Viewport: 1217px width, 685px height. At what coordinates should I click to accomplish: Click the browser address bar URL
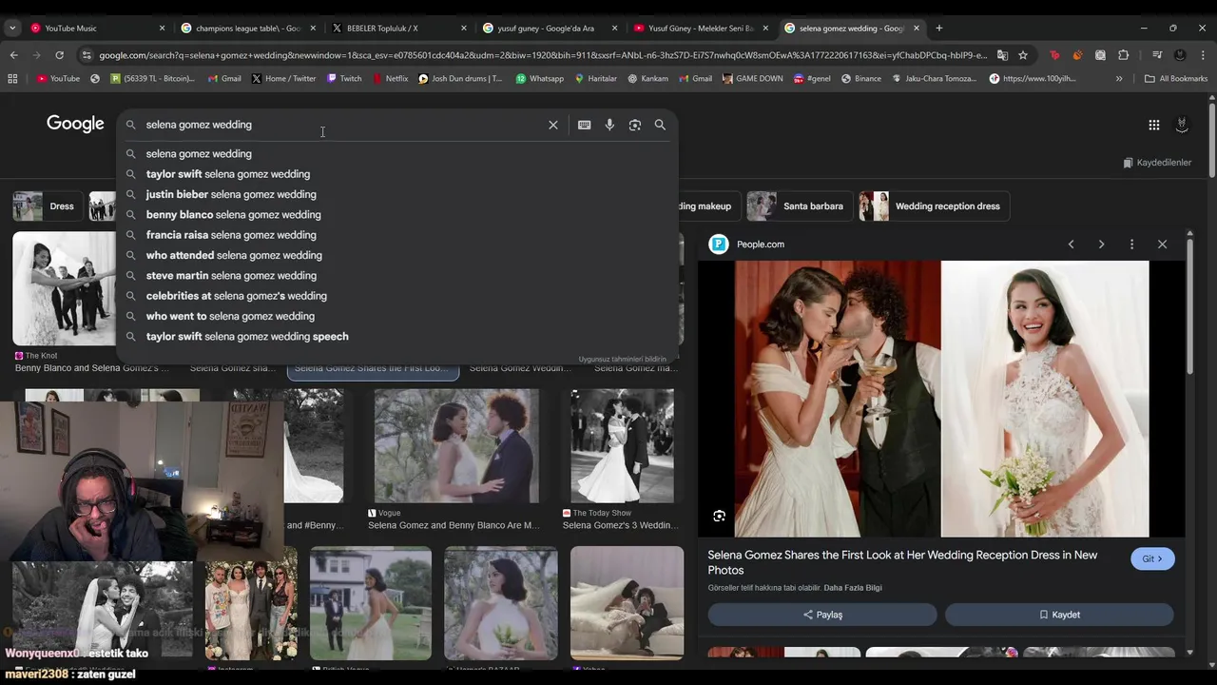pyautogui.click(x=542, y=55)
